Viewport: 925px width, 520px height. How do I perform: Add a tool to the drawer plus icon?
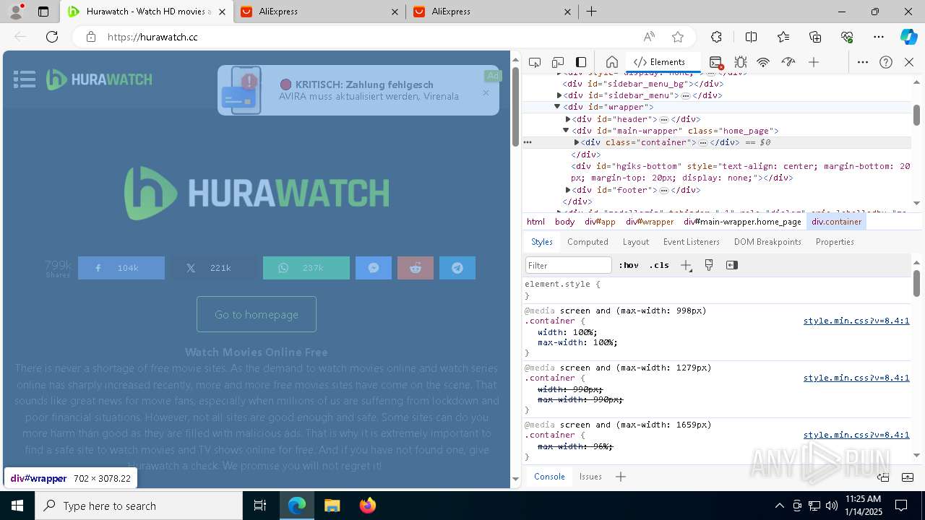click(x=620, y=477)
